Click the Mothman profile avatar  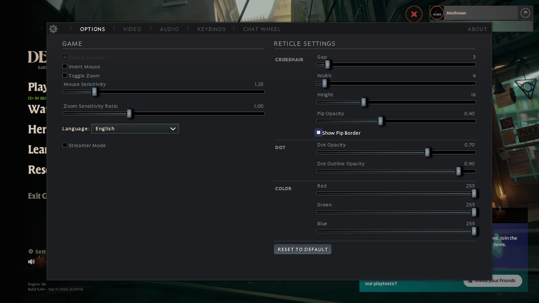(437, 13)
